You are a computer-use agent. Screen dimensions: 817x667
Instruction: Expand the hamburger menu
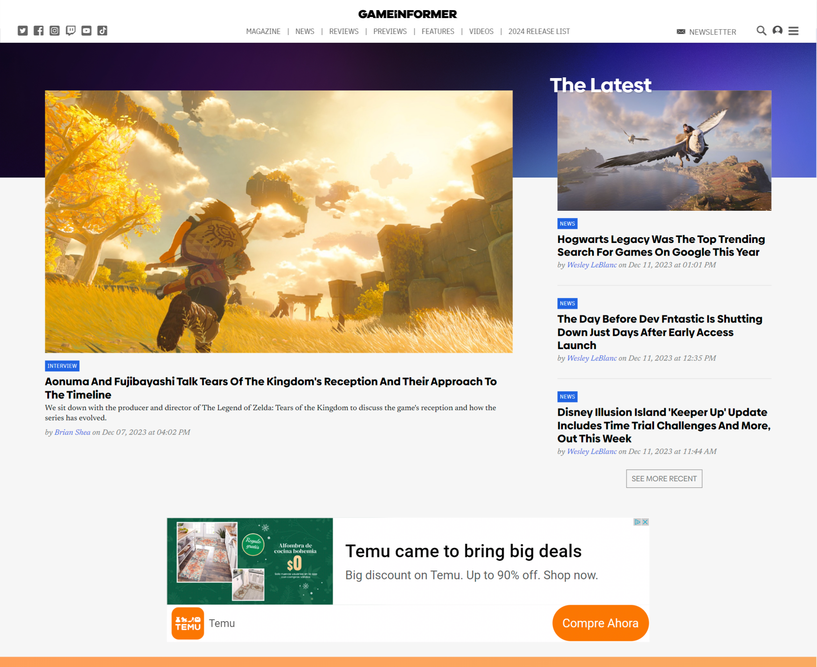click(793, 31)
